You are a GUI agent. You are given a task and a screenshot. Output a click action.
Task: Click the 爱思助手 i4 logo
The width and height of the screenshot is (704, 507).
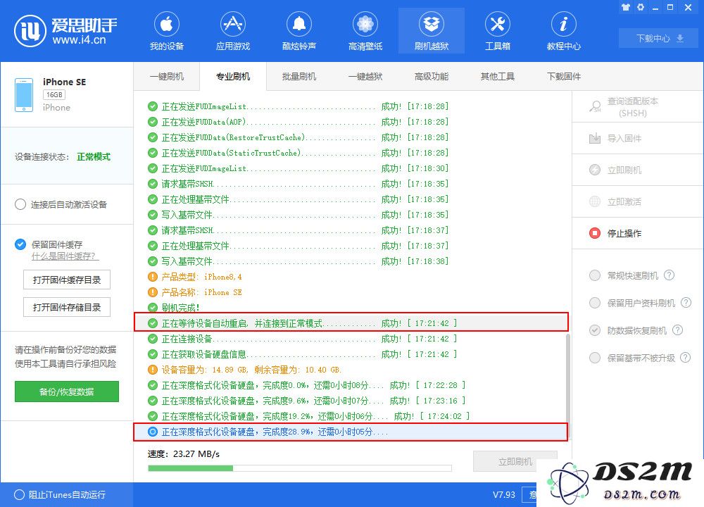click(x=65, y=30)
